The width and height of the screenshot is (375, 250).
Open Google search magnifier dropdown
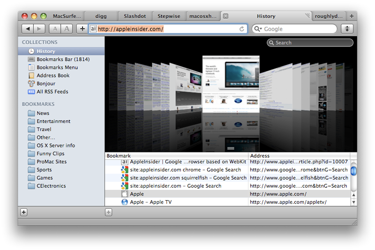258,29
